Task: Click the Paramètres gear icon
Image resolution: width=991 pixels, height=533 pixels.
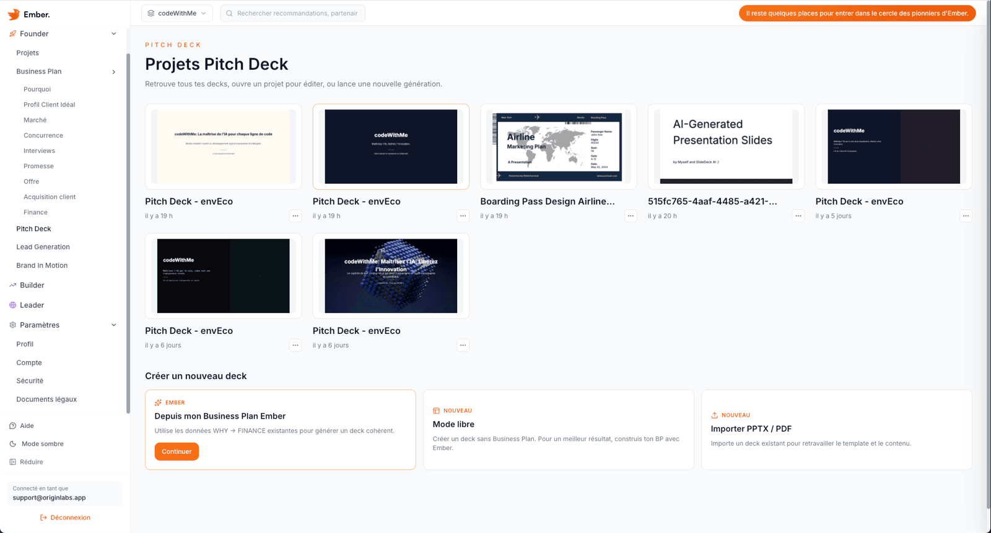Action: coord(12,325)
